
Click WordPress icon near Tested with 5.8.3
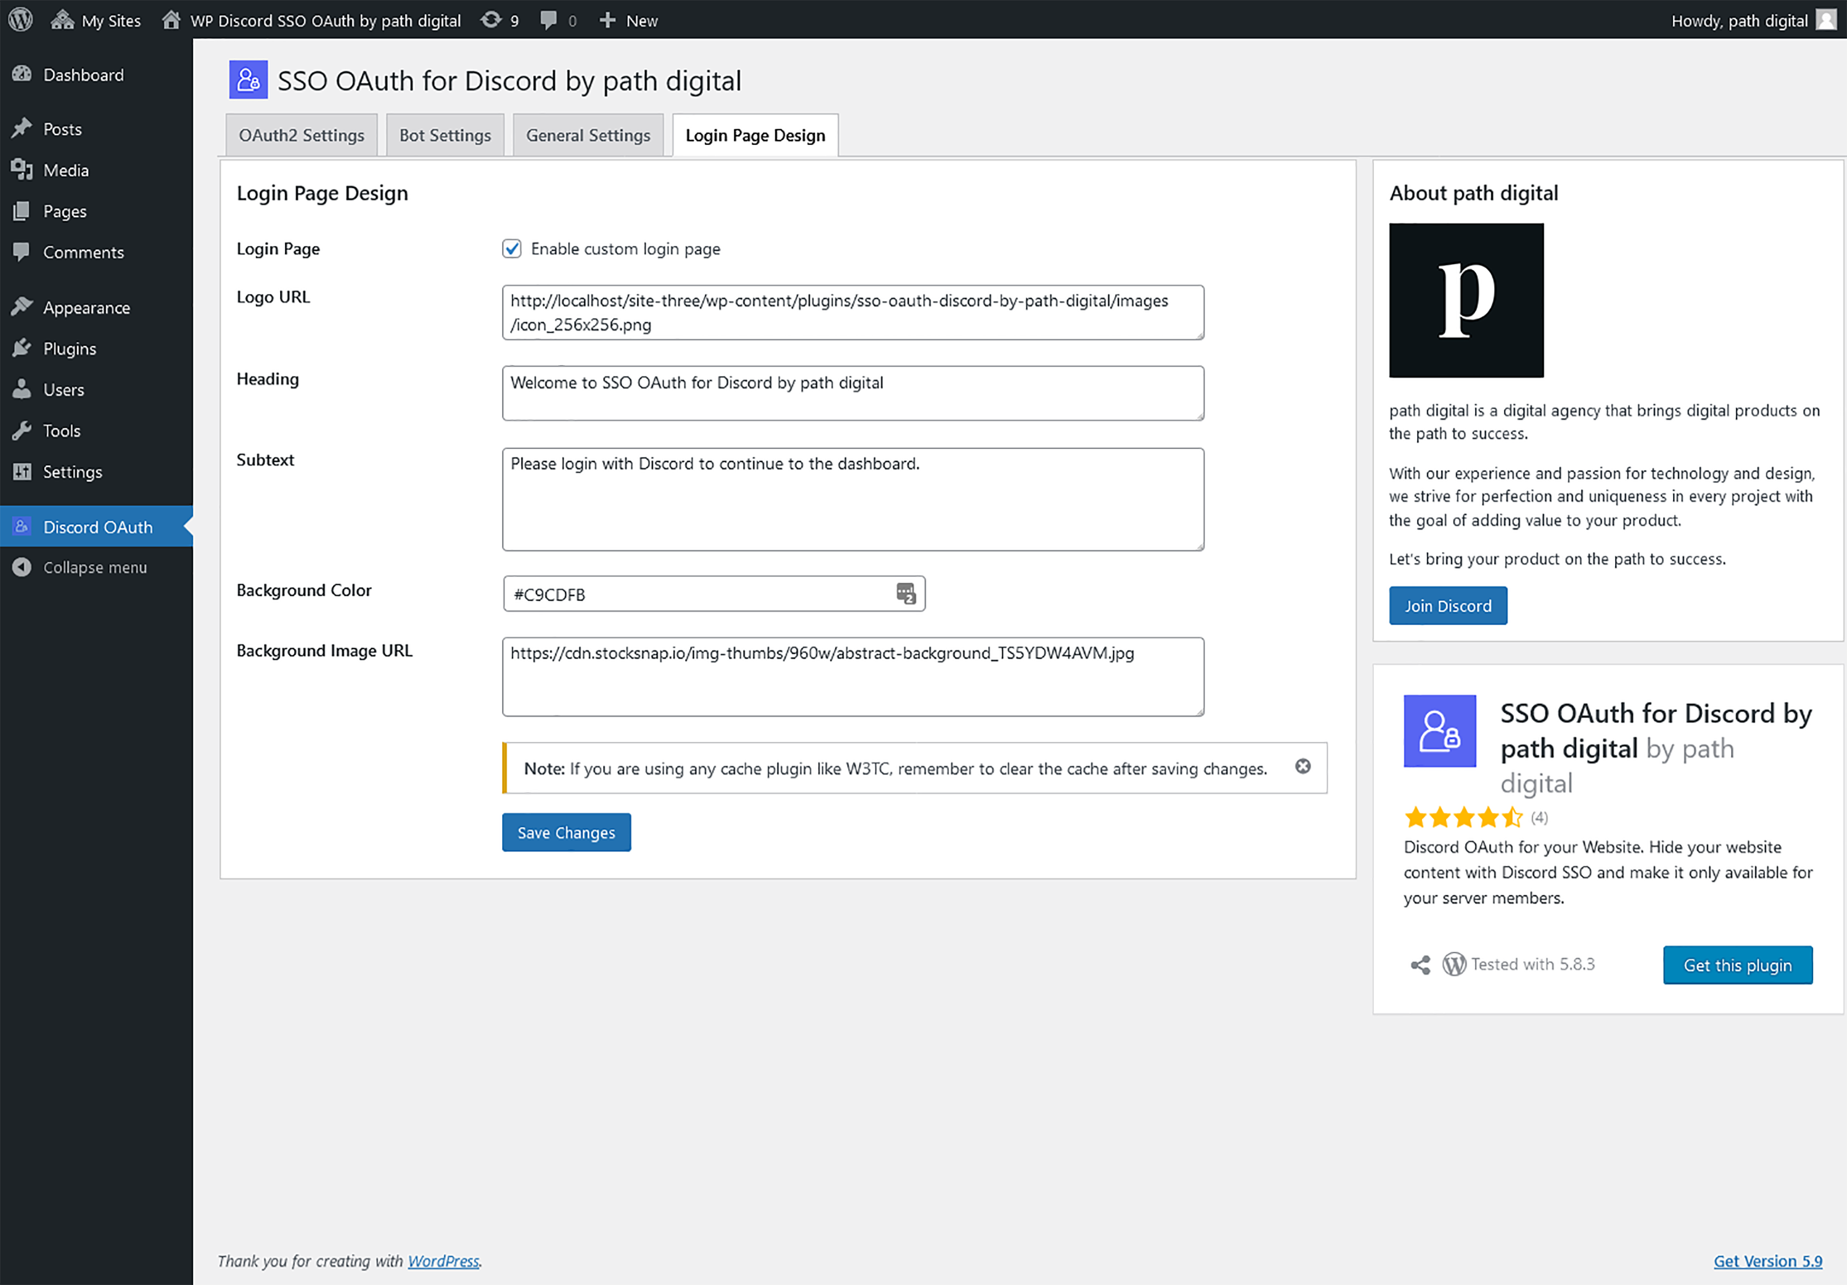click(x=1453, y=964)
